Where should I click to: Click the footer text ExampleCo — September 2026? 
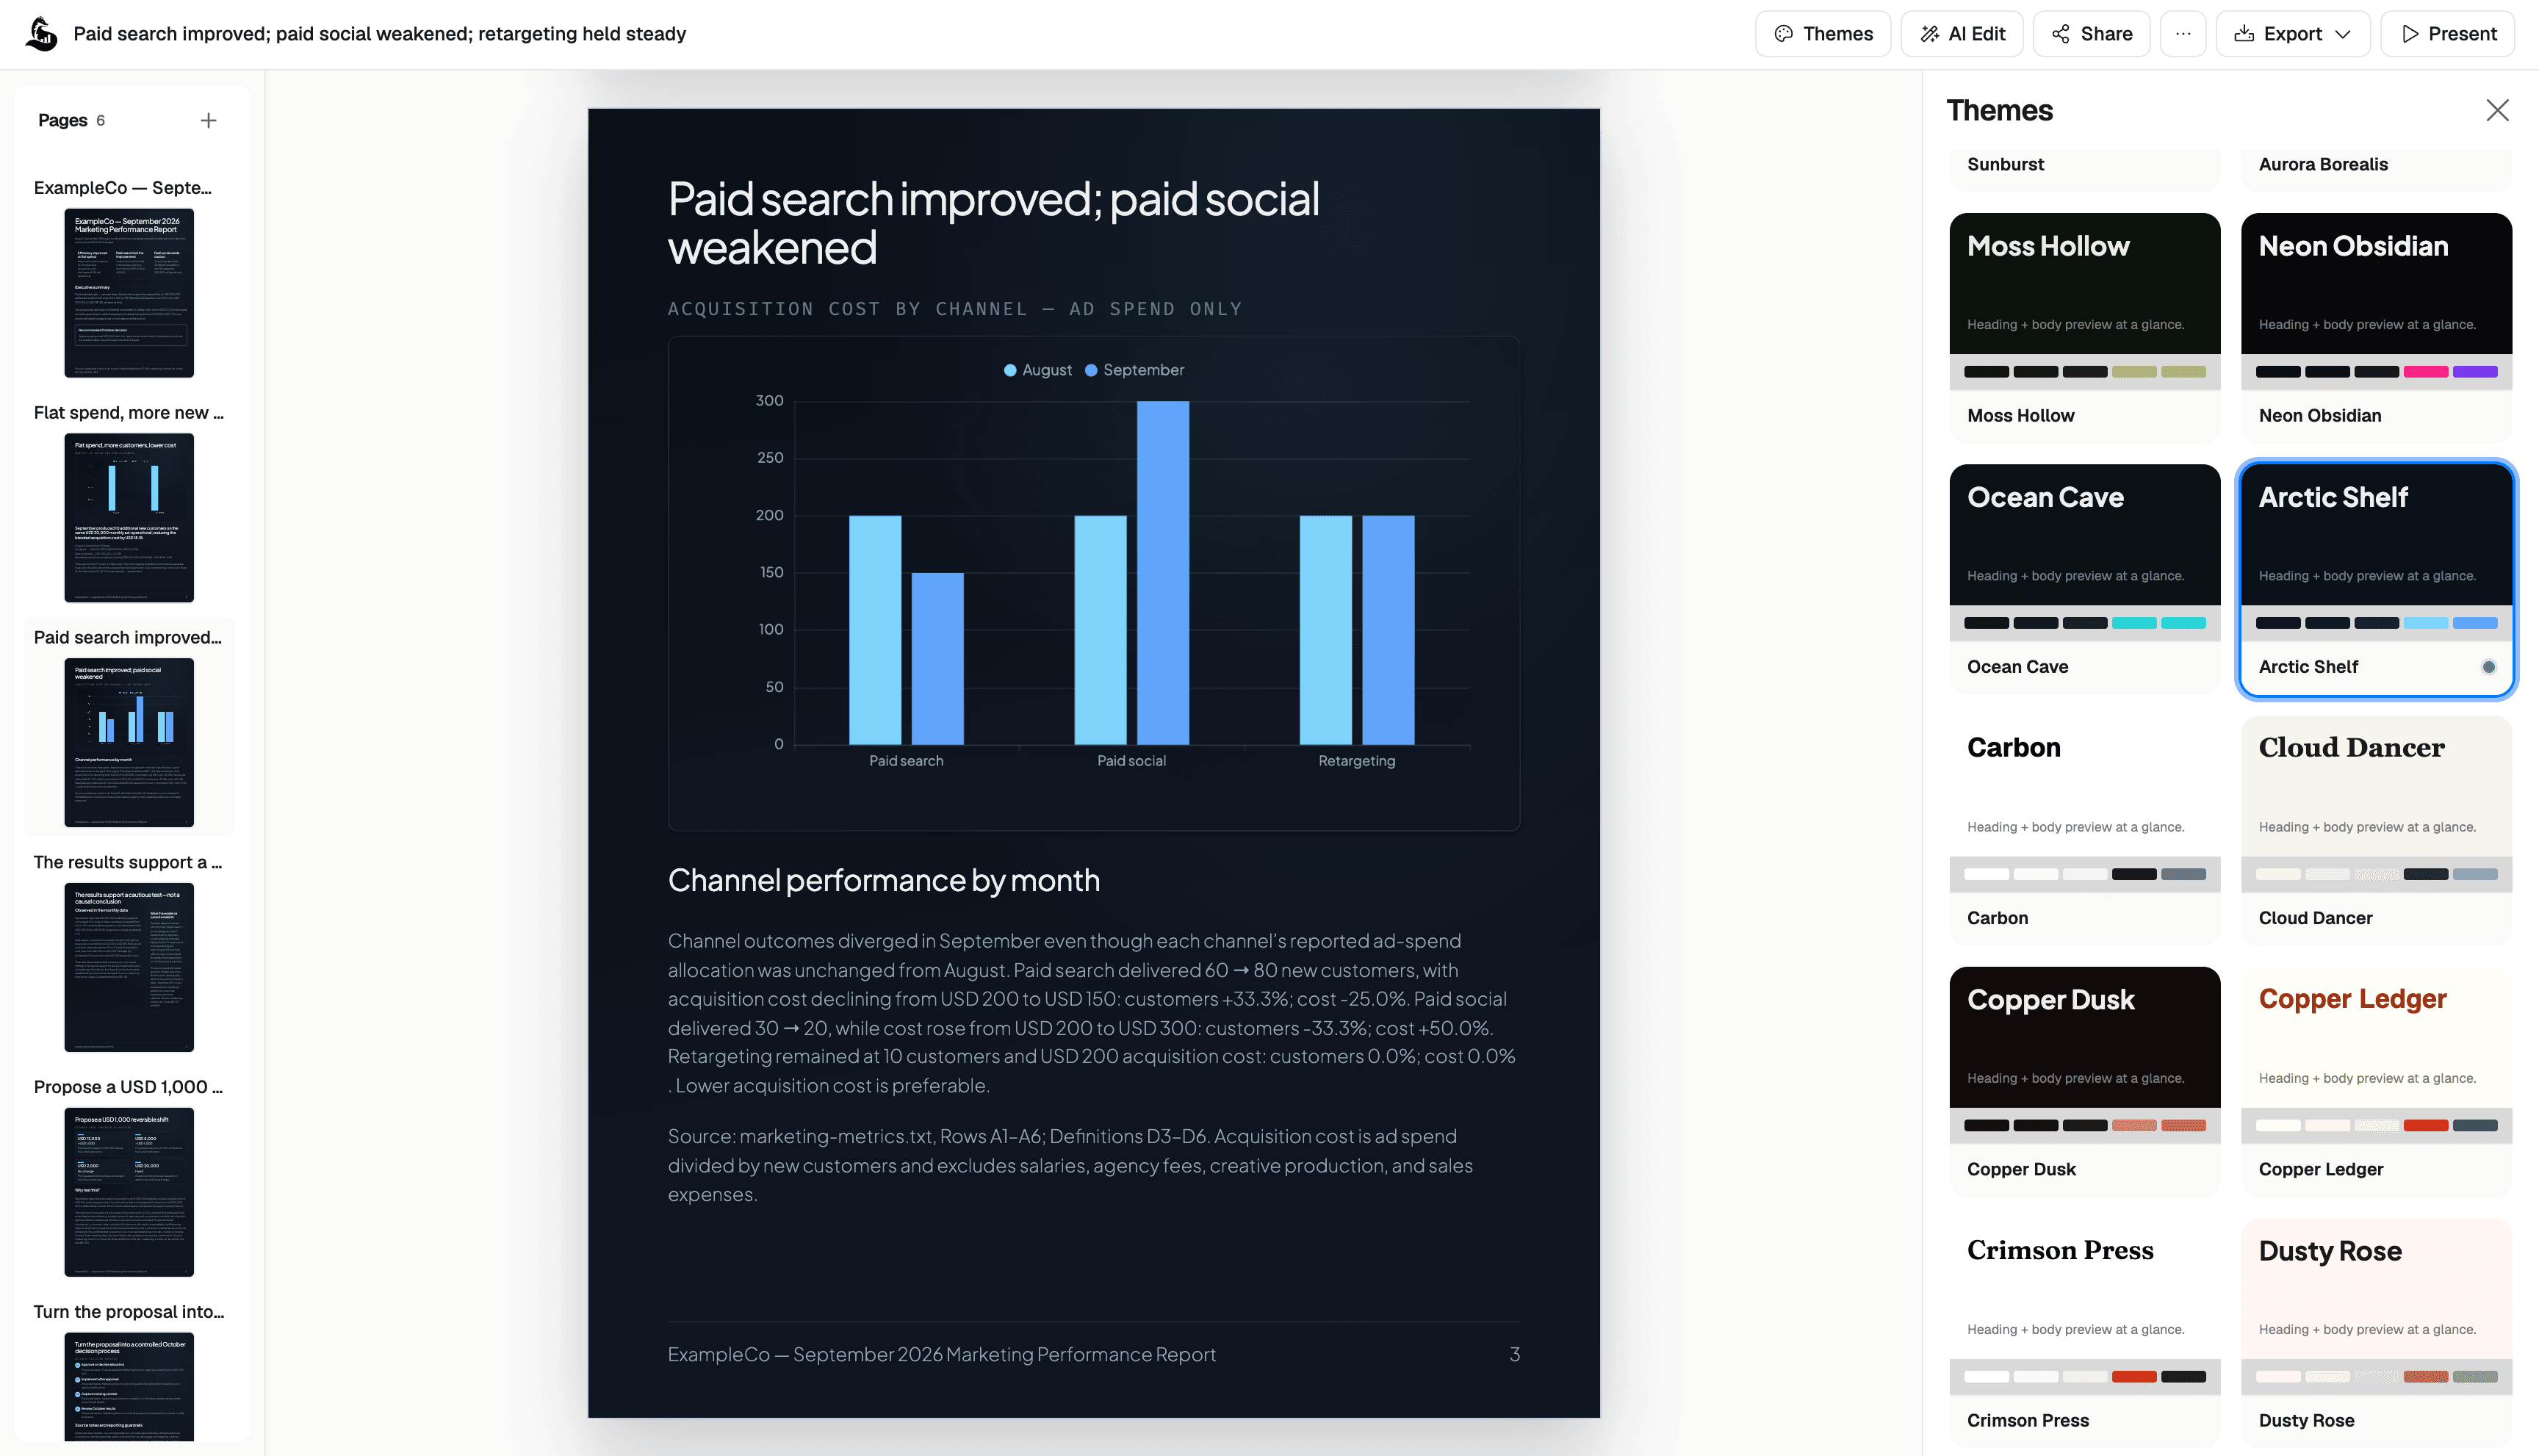941,1354
